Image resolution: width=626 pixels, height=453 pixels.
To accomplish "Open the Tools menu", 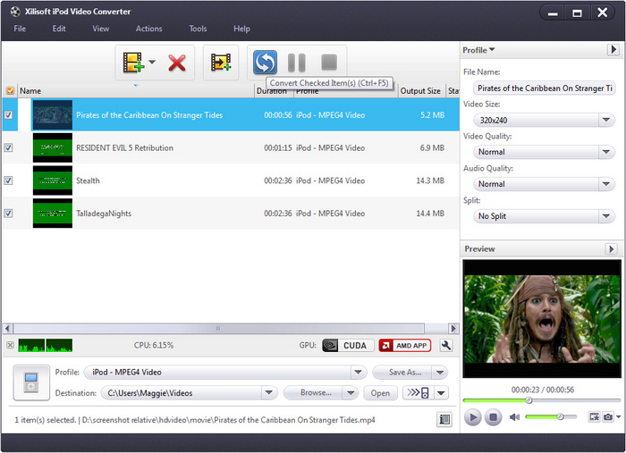I will [198, 29].
